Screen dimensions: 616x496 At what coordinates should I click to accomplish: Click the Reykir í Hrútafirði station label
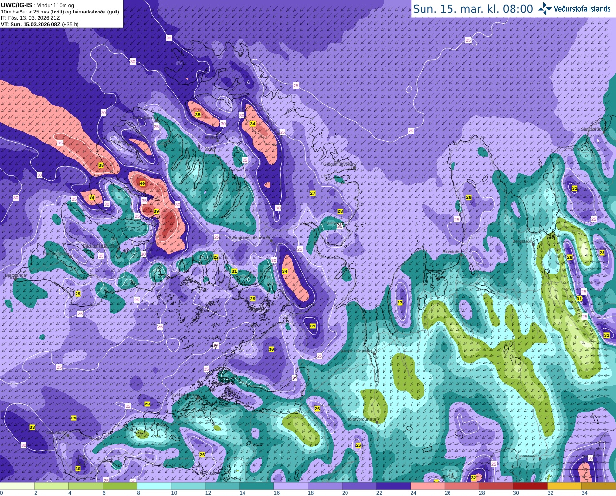click(357, 352)
